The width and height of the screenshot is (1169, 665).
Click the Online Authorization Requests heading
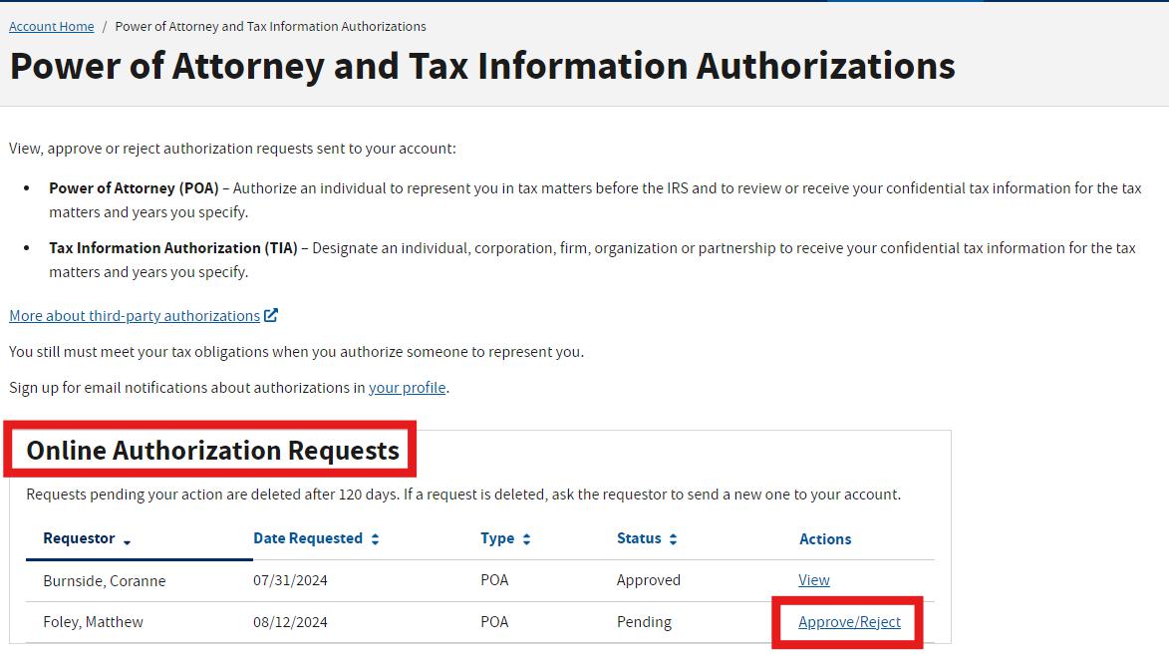pyautogui.click(x=209, y=450)
